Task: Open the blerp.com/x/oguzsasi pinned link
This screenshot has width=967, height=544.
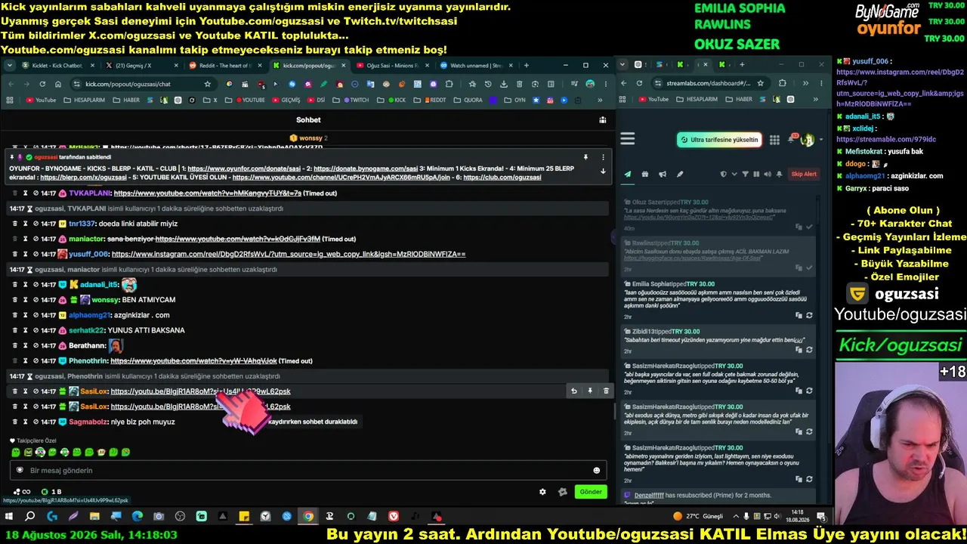Action: [x=83, y=178]
